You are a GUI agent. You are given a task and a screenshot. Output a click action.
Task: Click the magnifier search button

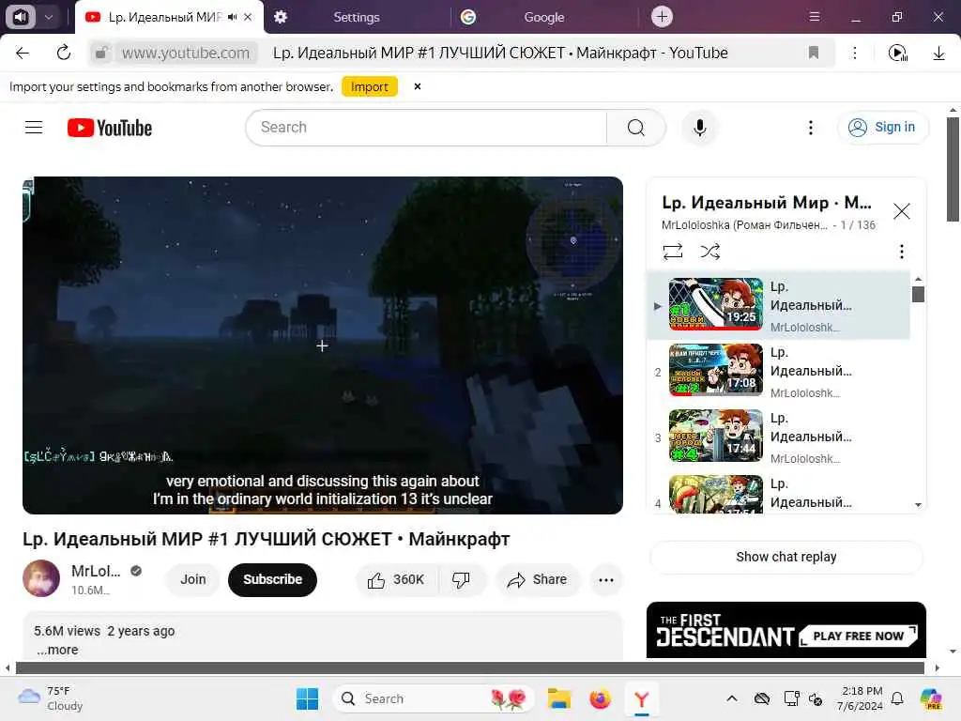(x=635, y=128)
